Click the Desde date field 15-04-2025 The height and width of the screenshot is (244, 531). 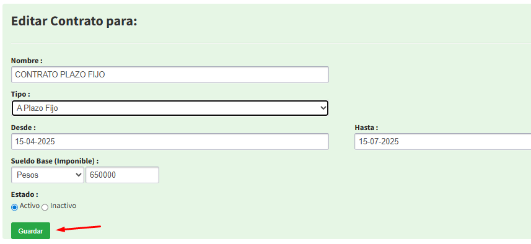point(170,141)
